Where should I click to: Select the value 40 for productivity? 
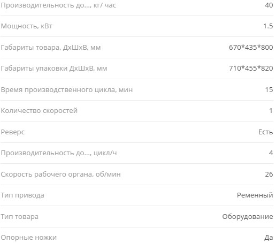coord(269,5)
